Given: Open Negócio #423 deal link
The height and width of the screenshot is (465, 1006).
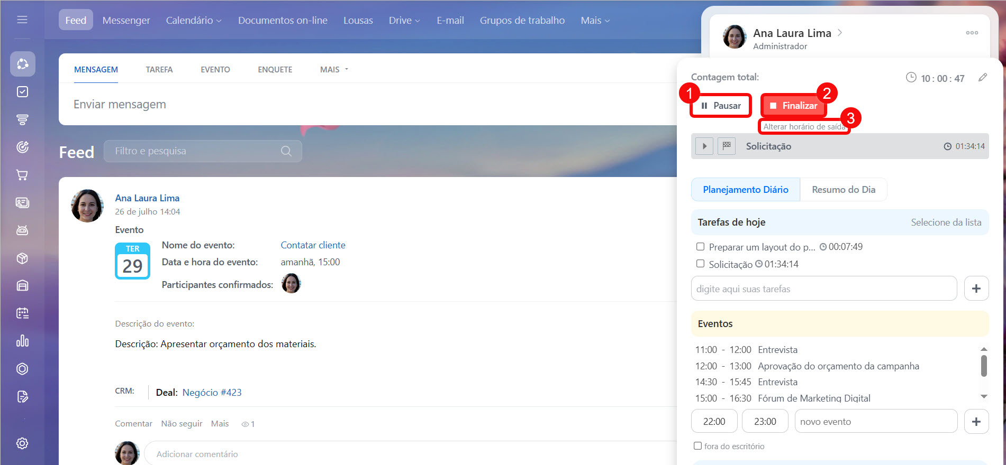Looking at the screenshot, I should pos(212,393).
